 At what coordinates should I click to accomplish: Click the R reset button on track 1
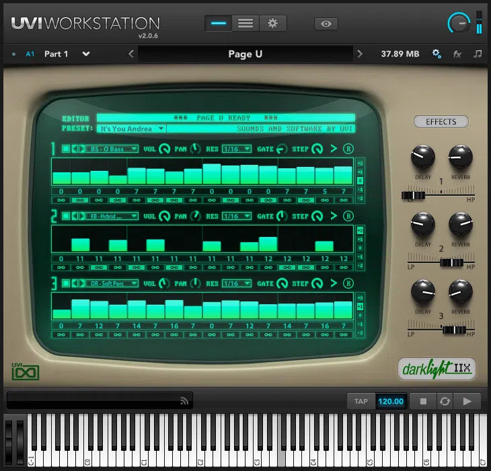[348, 149]
